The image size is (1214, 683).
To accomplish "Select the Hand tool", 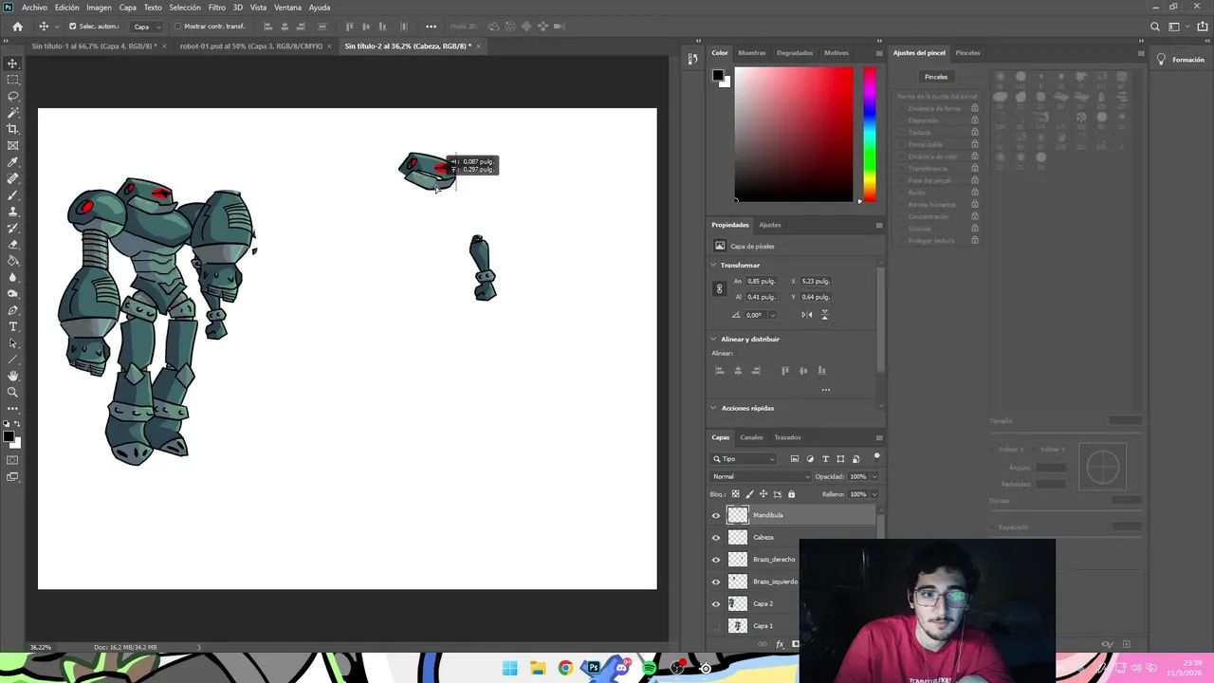I will click(13, 376).
